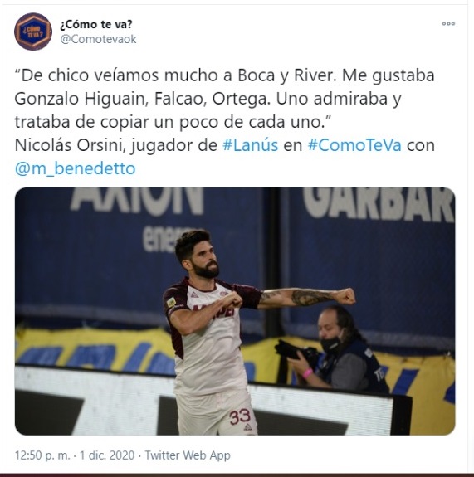Open the @m_benedetto mention
Viewport: 474px width, 477px height.
click(75, 168)
